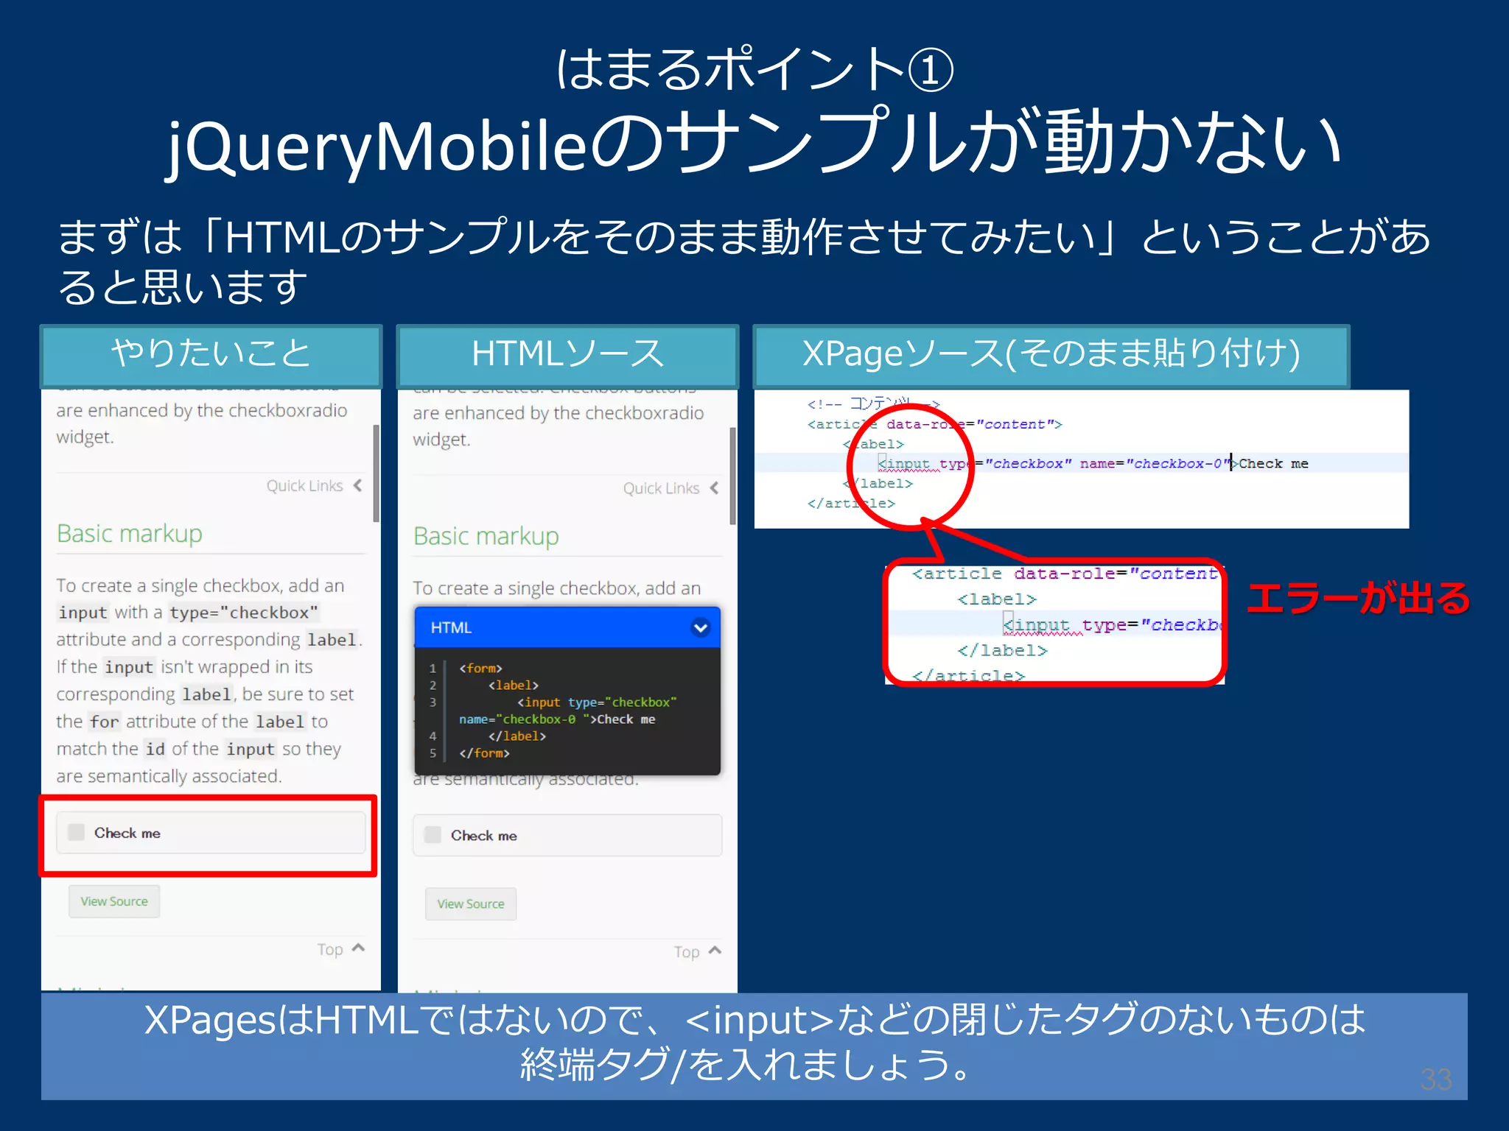
Task: Click code line 1 form tag in HTML panel
Action: tap(480, 668)
